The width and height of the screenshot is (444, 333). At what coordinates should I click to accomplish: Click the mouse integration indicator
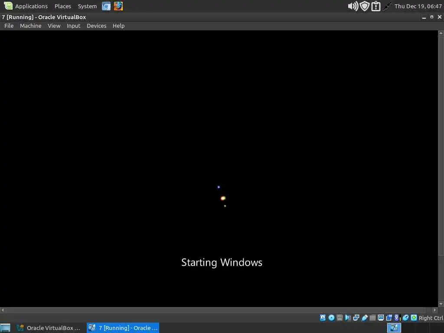tap(405, 318)
